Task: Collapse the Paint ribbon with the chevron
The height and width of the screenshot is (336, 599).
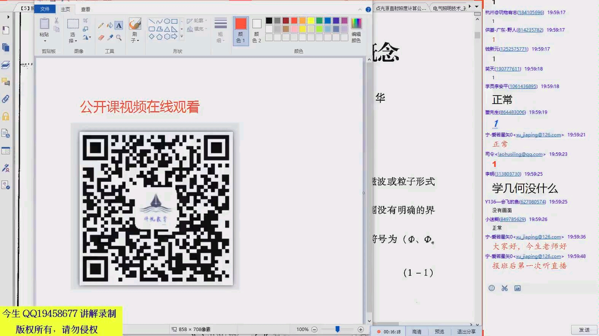Action: 360,10
